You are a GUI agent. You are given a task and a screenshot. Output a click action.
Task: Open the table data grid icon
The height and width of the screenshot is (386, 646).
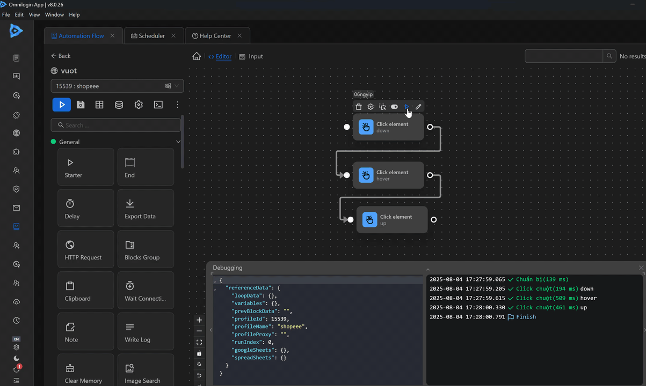(x=99, y=105)
